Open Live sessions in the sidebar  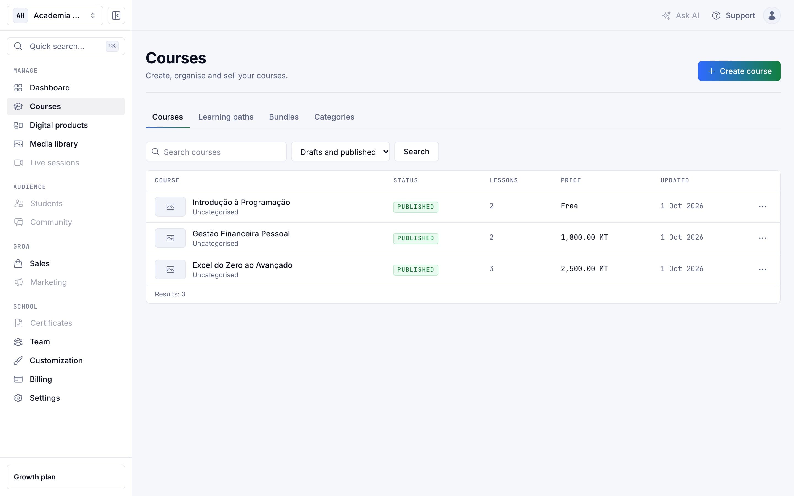click(x=66, y=162)
